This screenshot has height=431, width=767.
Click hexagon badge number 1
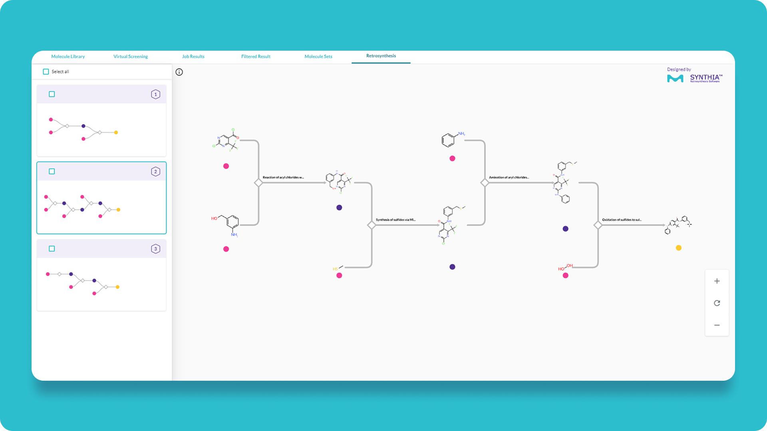(x=155, y=95)
